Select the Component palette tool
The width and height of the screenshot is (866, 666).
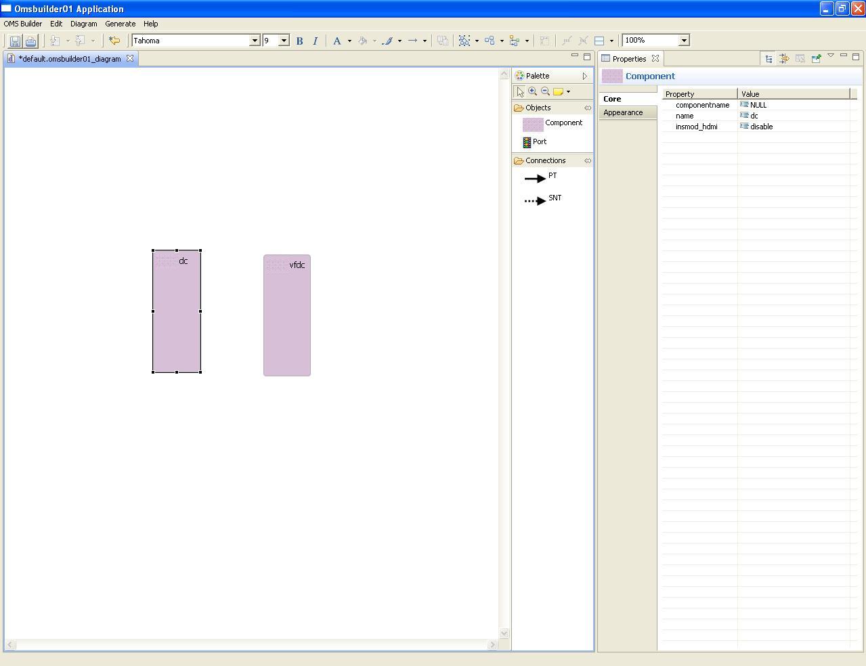click(x=553, y=124)
